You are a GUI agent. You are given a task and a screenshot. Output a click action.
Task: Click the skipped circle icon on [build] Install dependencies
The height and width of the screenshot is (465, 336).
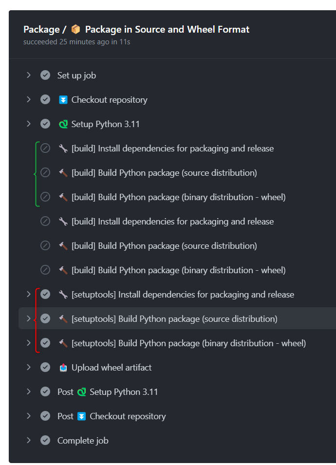pos(45,148)
